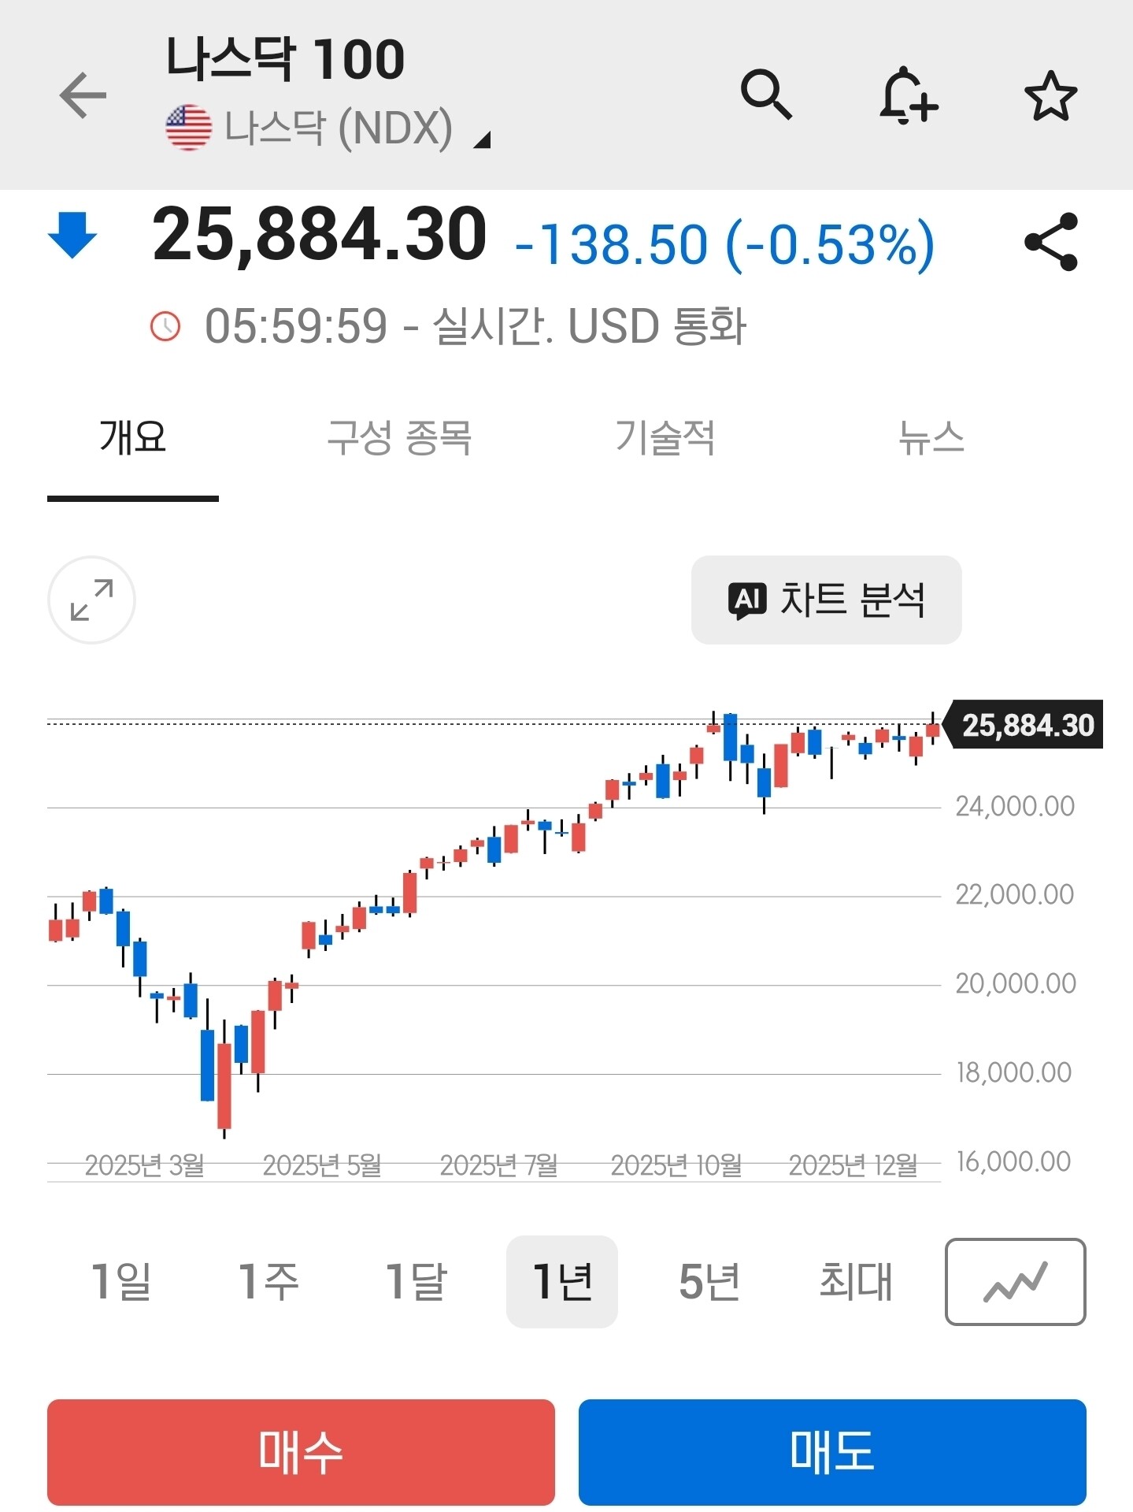Switch to the 구성 종목 tab
1133x1512 pixels.
(x=399, y=438)
